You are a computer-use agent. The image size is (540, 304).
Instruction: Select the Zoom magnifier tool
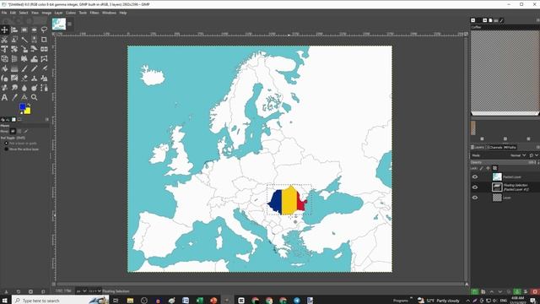[x=34, y=98]
